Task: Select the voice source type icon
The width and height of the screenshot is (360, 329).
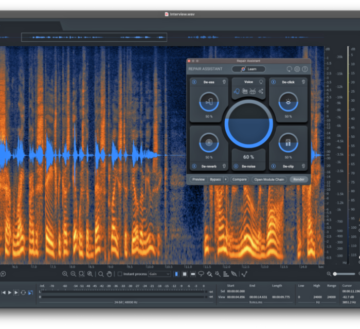Action: 237,91
